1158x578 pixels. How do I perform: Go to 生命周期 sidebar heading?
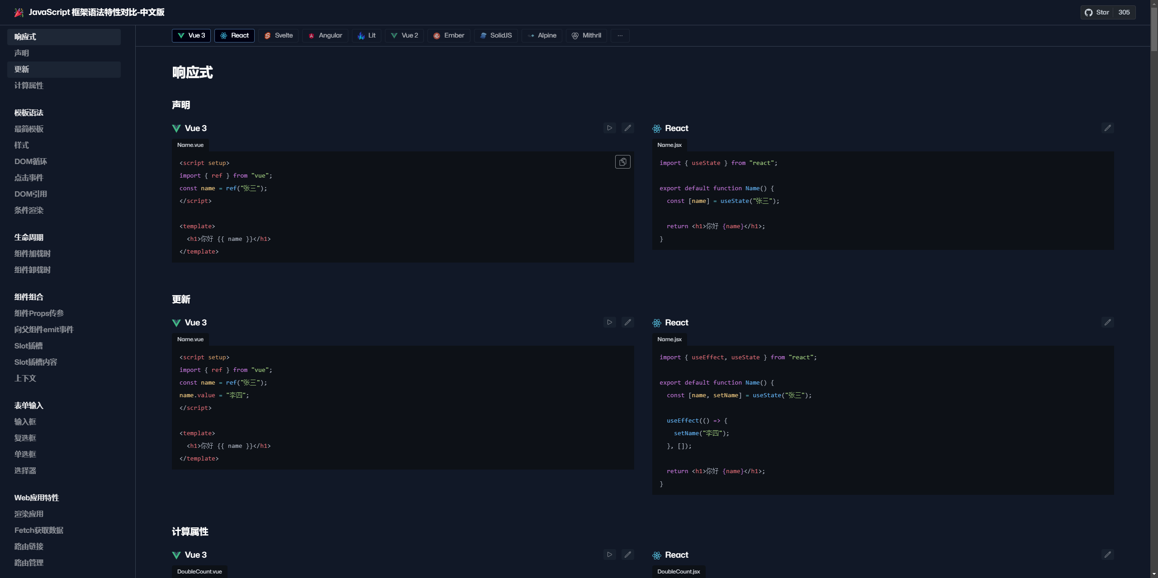click(29, 237)
